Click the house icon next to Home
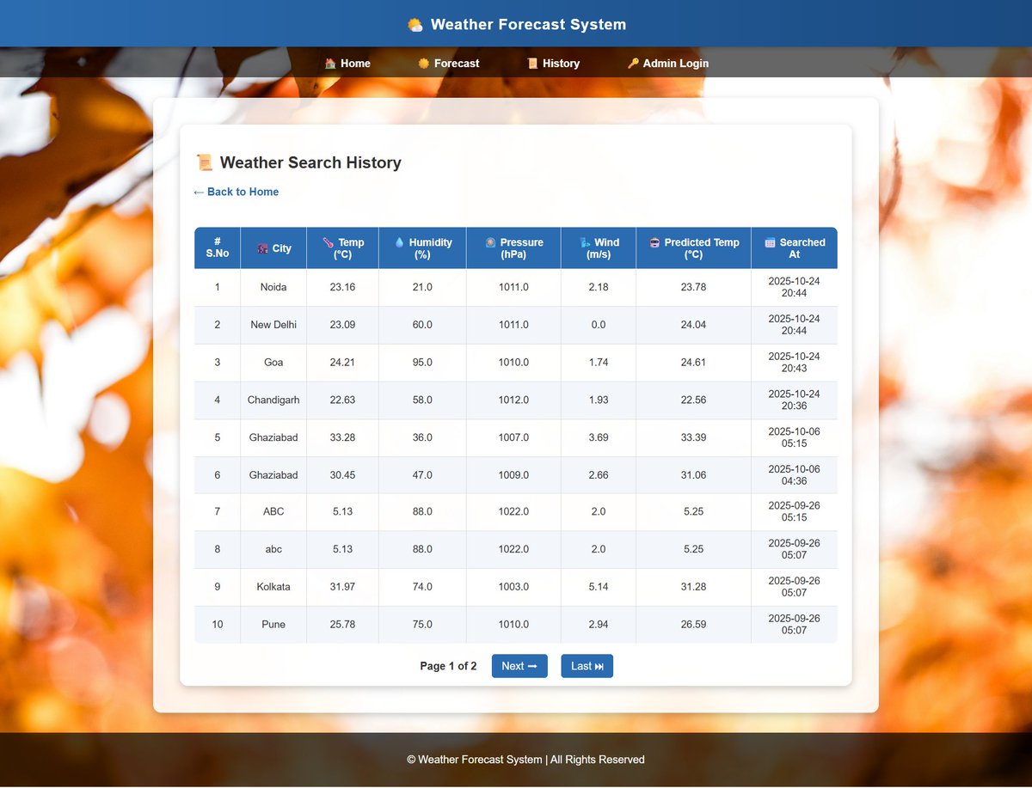The width and height of the screenshot is (1032, 788). coord(330,64)
